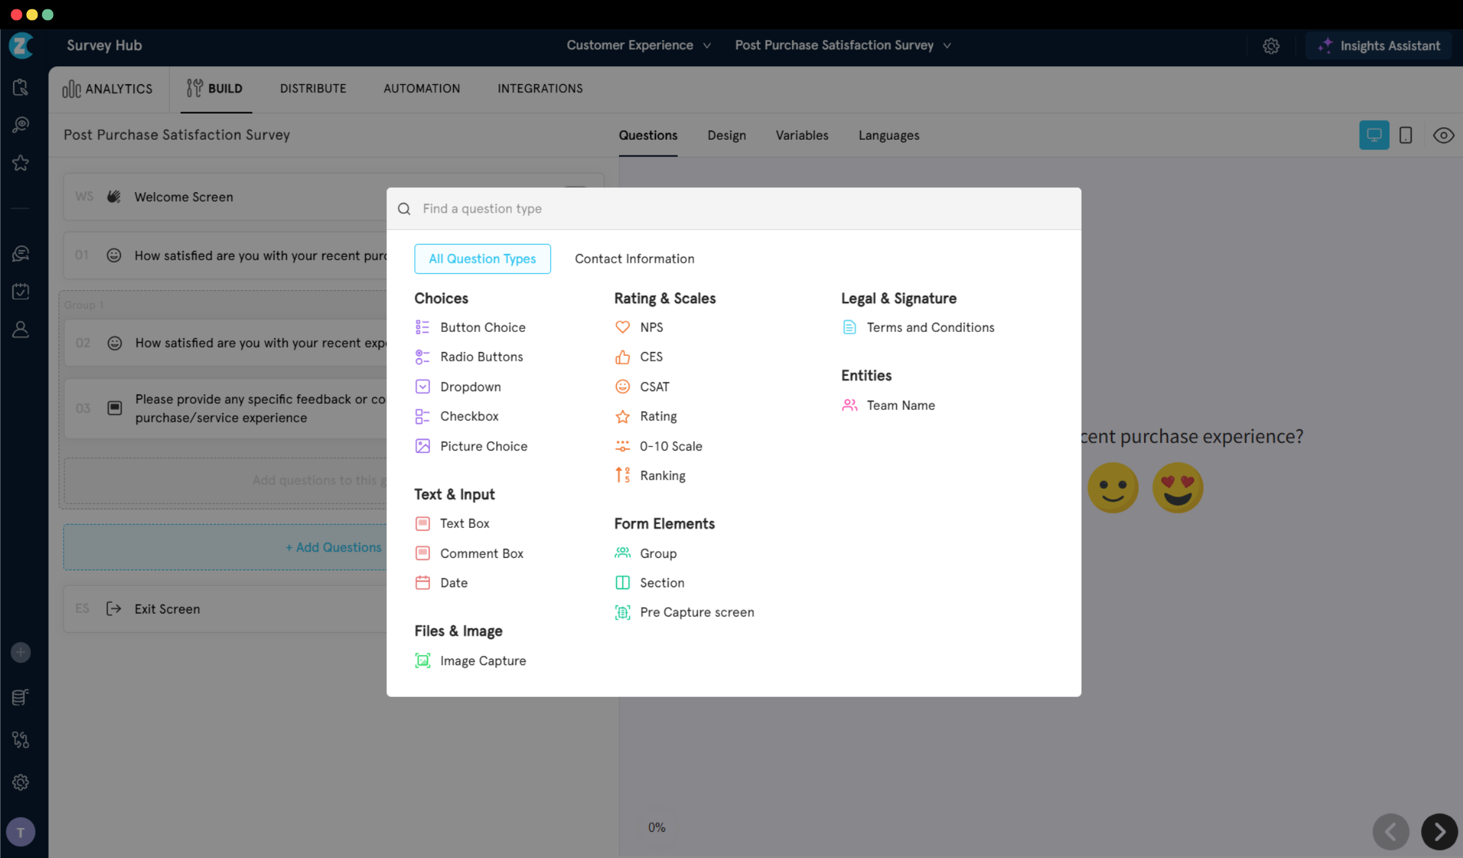Toggle the survey preview eye icon
Image resolution: width=1463 pixels, height=858 pixels.
[x=1443, y=135]
